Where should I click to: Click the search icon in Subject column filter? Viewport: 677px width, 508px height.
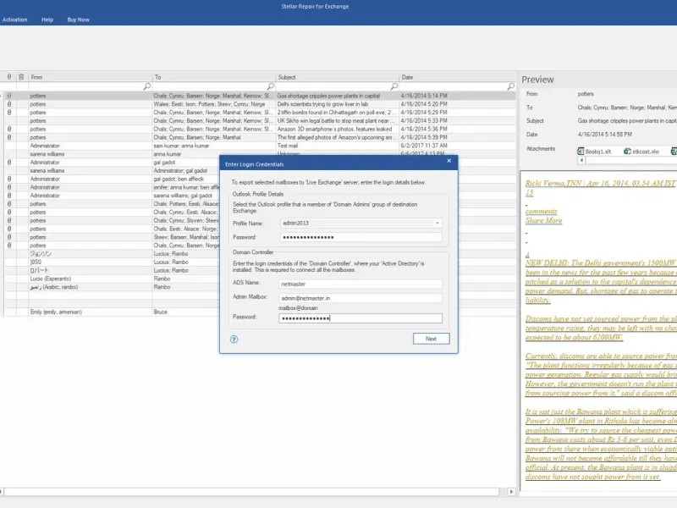tap(394, 86)
